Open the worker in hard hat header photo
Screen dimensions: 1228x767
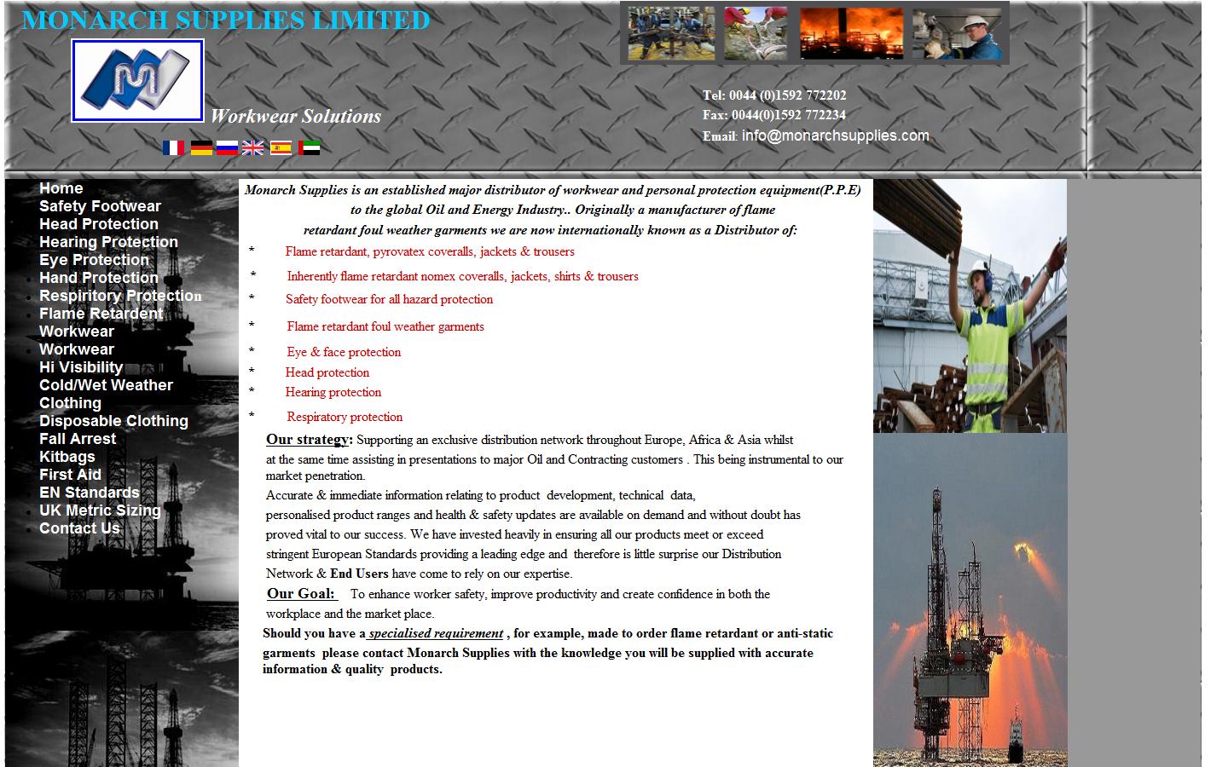(957, 32)
